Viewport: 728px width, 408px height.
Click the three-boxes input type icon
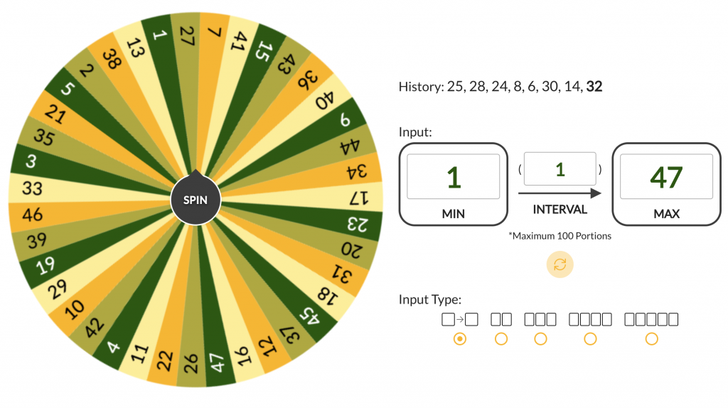point(540,320)
